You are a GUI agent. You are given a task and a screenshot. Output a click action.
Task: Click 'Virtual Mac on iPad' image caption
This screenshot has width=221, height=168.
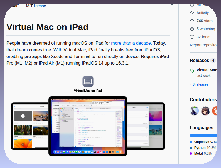pyautogui.click(x=88, y=91)
